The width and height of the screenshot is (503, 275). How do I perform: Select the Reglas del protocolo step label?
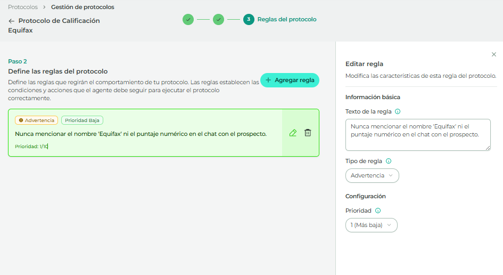click(x=287, y=20)
